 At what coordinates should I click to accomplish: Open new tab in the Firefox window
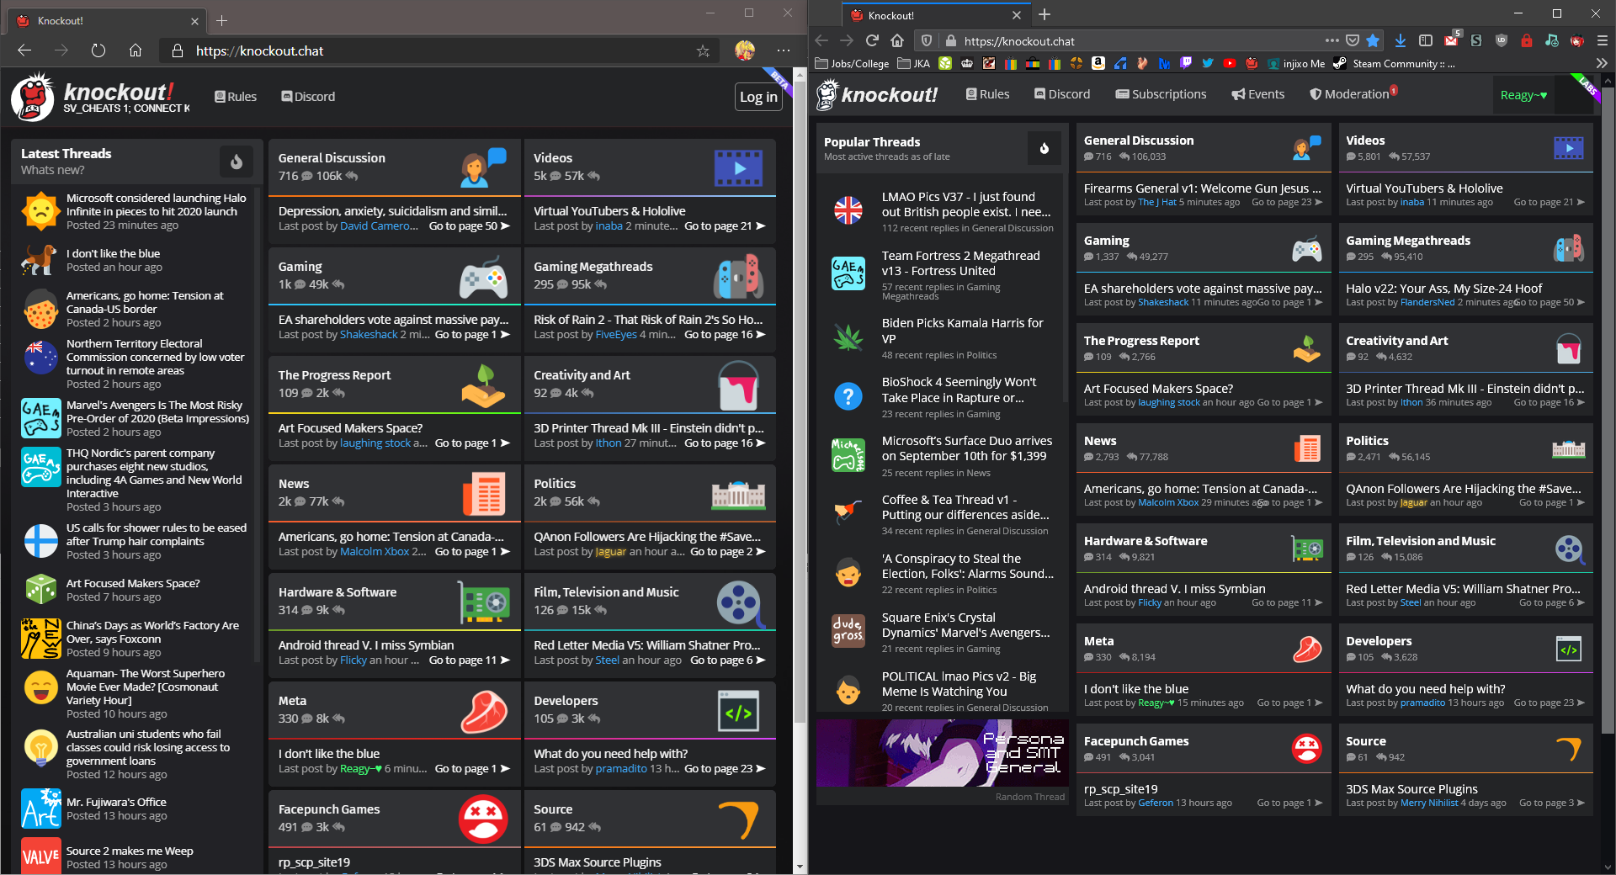click(1045, 14)
